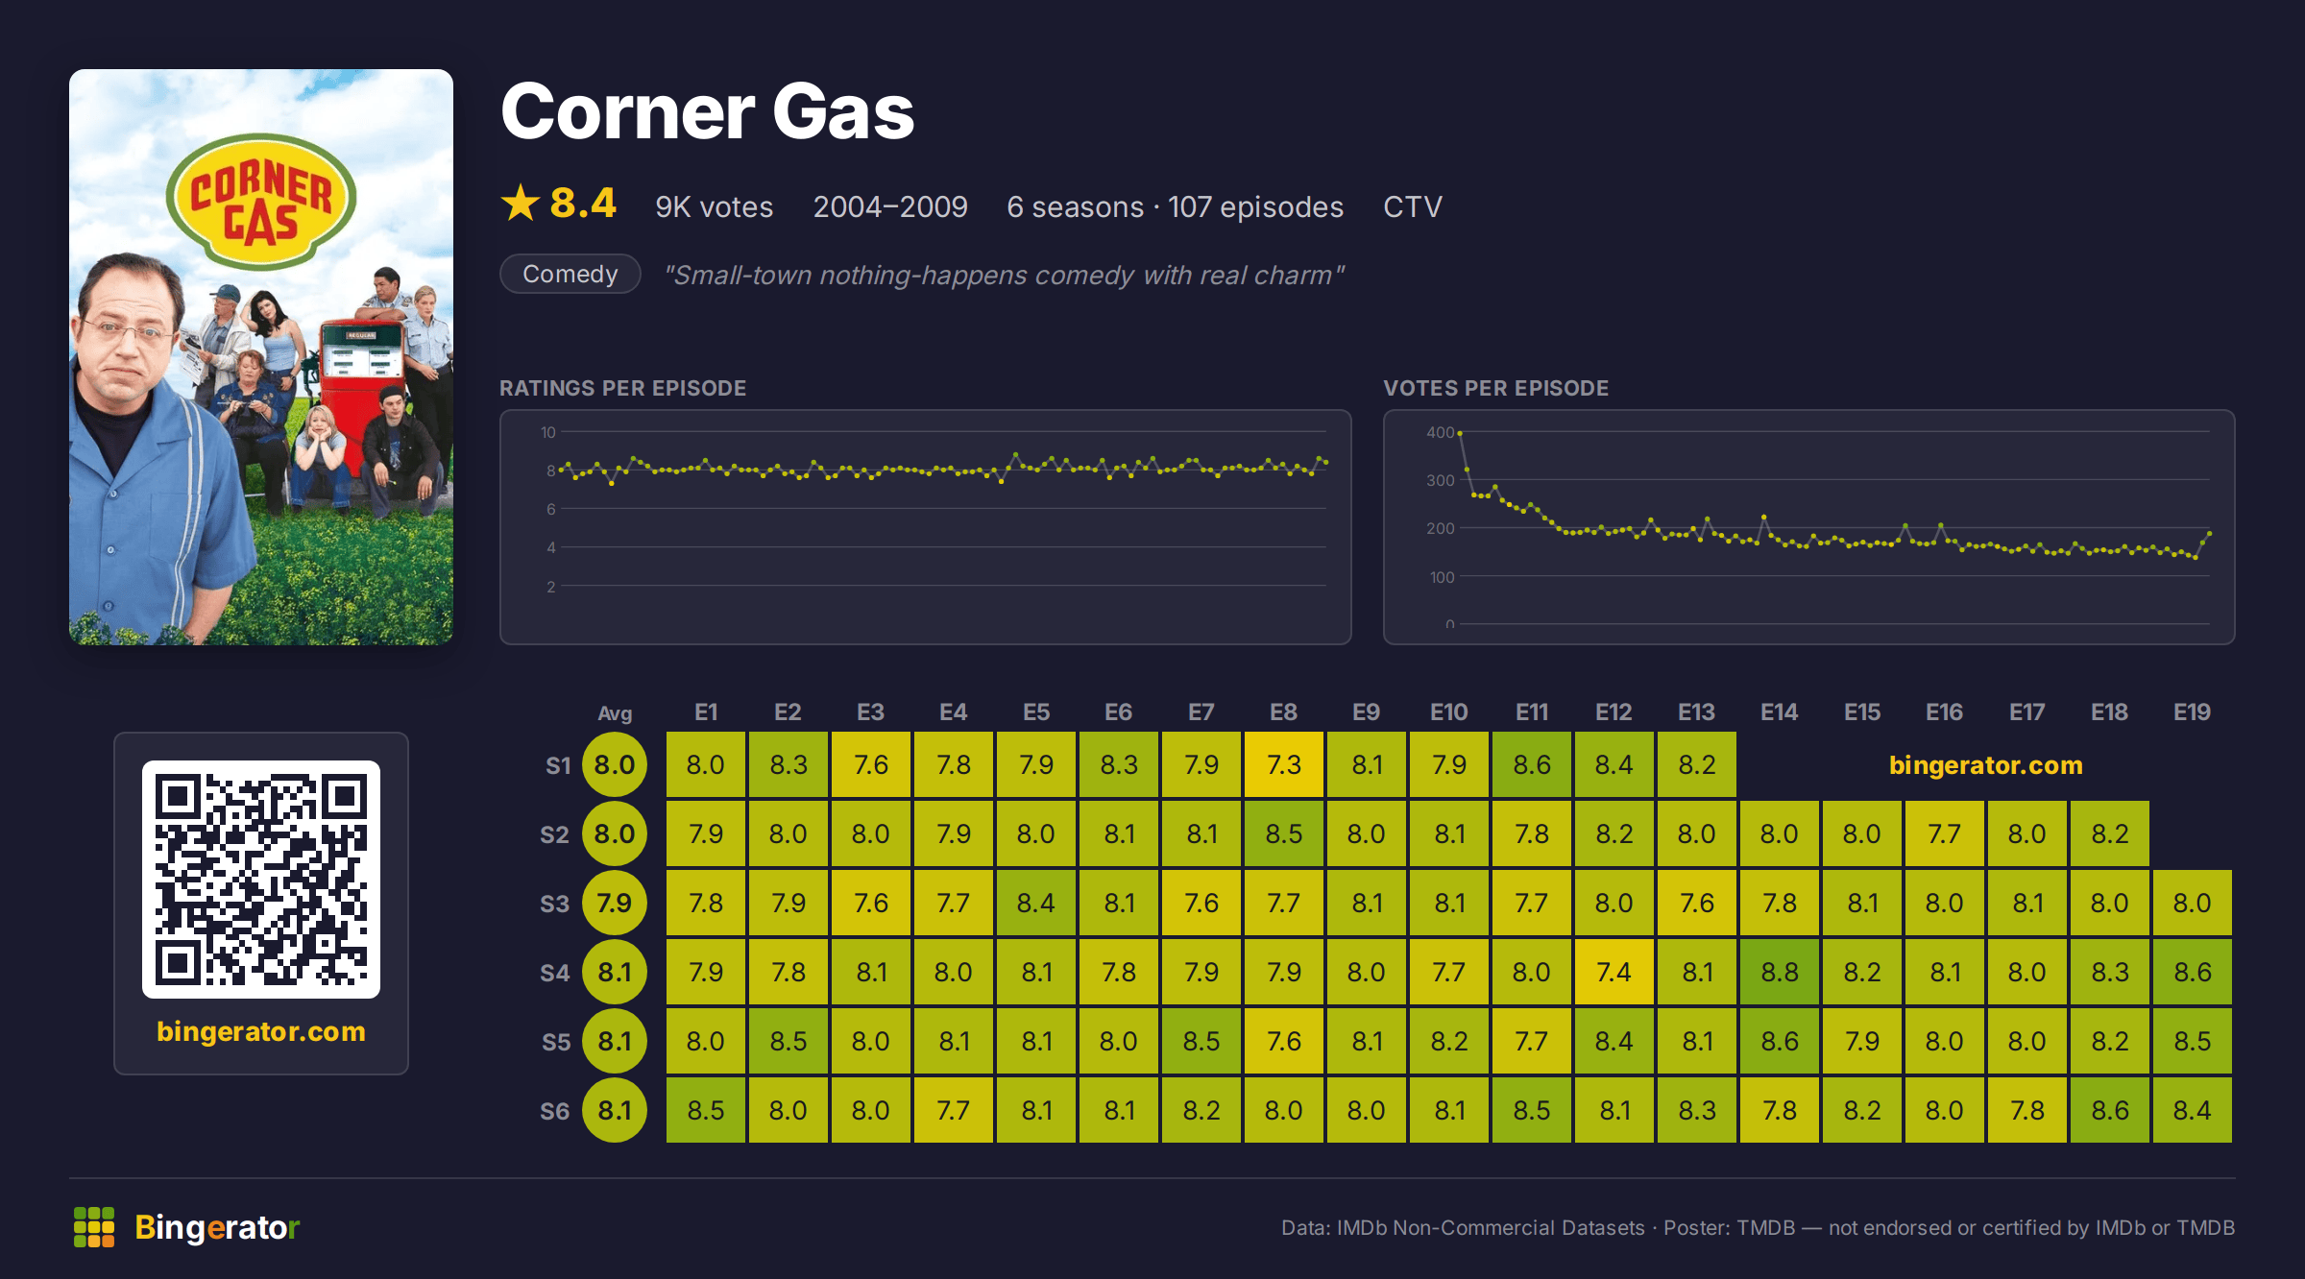Click the Votes Per Episode chart
Image resolution: width=2305 pixels, height=1279 pixels.
point(1809,527)
